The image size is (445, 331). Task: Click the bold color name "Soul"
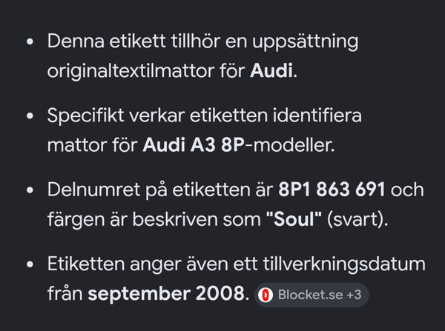tap(294, 219)
